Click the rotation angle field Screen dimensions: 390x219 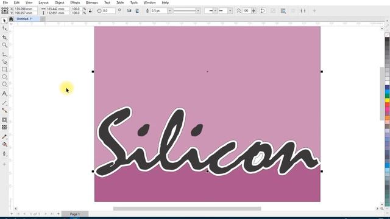[108, 11]
